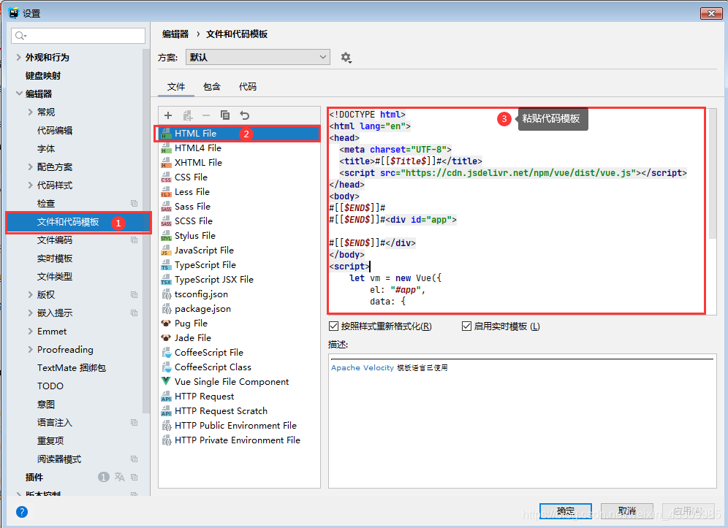The width and height of the screenshot is (728, 528).
Task: Open the 键盘映射 settings page
Action: [43, 76]
